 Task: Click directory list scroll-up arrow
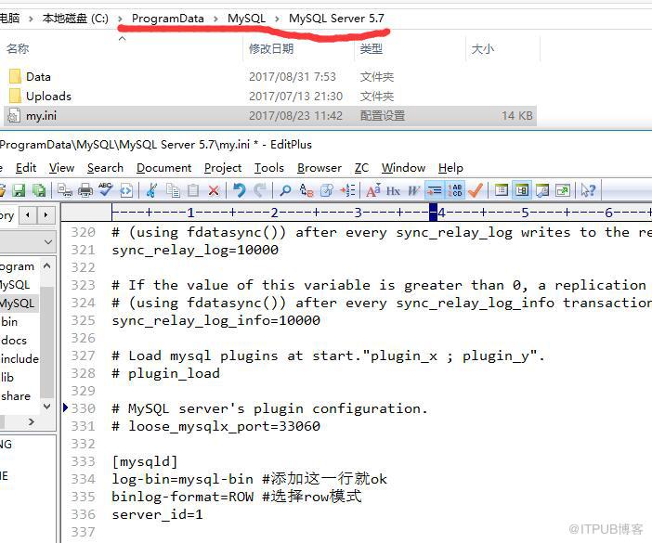[47, 265]
